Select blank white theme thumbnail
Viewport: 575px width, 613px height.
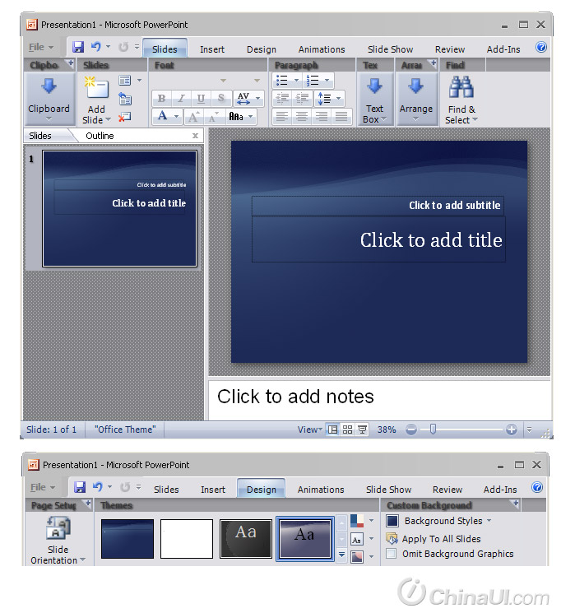[187, 539]
